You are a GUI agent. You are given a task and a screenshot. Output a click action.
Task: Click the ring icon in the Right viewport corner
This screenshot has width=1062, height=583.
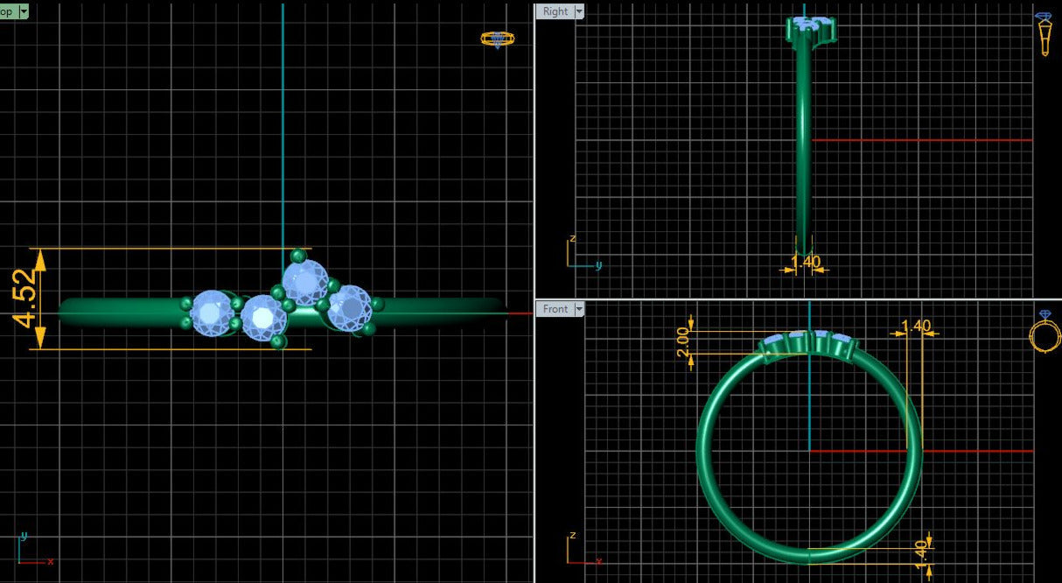point(1044,33)
